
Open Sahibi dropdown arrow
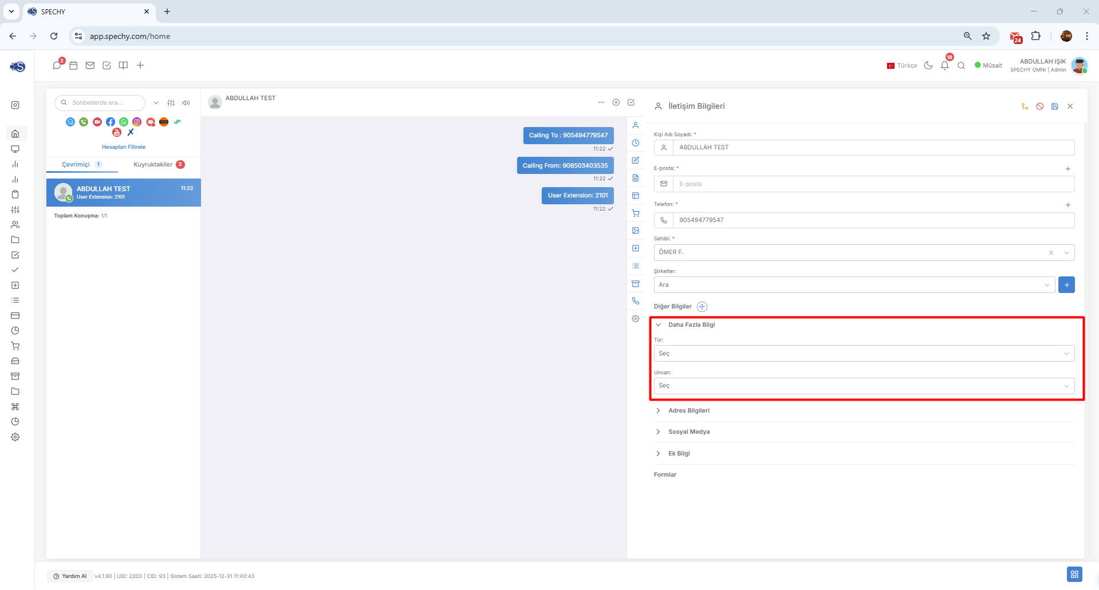click(x=1066, y=252)
